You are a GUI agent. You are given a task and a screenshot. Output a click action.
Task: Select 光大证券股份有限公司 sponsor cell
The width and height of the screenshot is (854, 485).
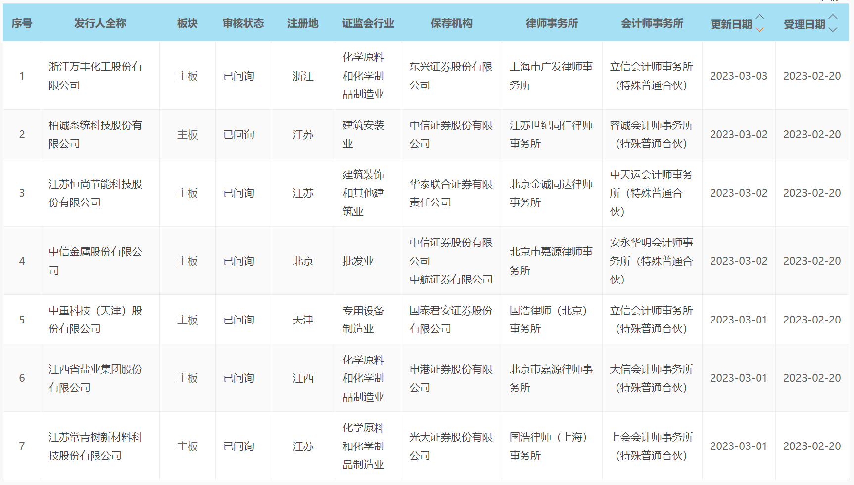point(451,446)
